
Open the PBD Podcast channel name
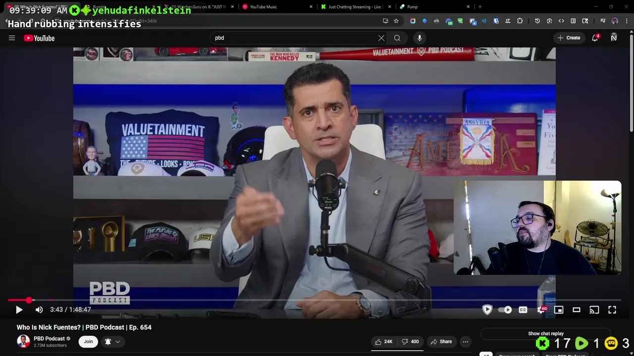click(49, 339)
